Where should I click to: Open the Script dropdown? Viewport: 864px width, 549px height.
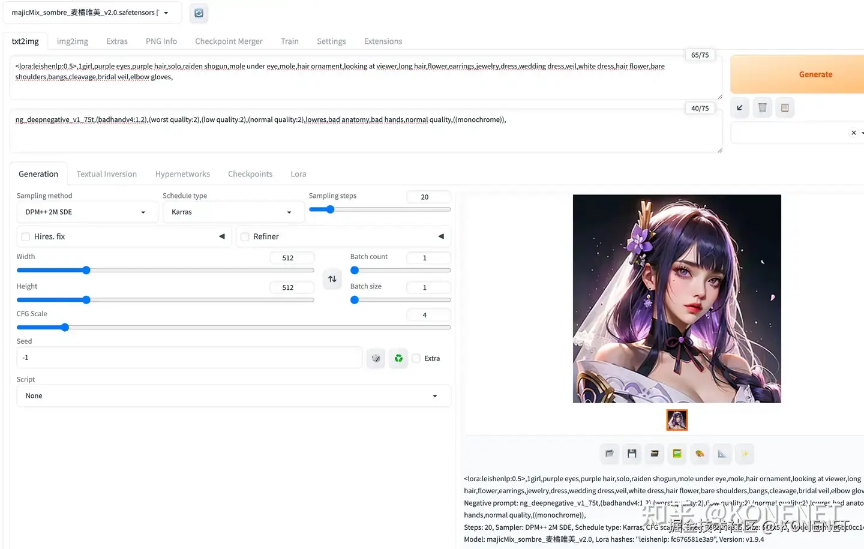pyautogui.click(x=233, y=396)
